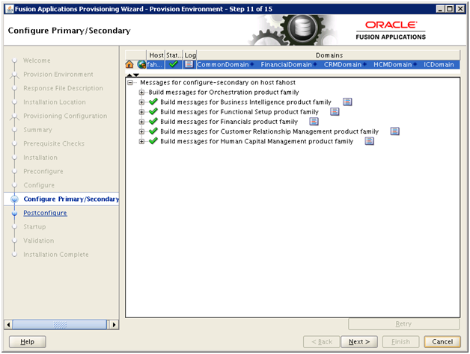470x354 pixels.
Task: Click the Configure step in sidebar
Action: click(39, 185)
